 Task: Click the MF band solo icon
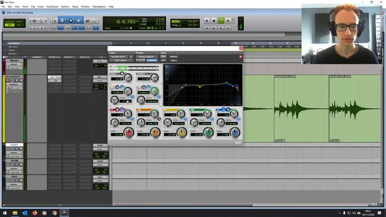coord(186,119)
